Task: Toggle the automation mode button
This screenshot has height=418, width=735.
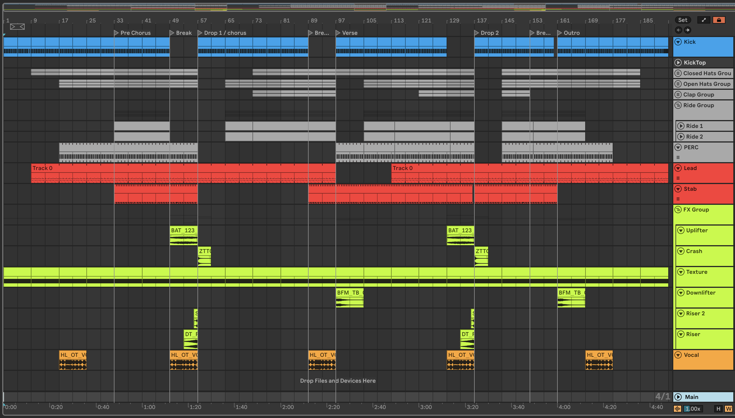Action: (703, 20)
